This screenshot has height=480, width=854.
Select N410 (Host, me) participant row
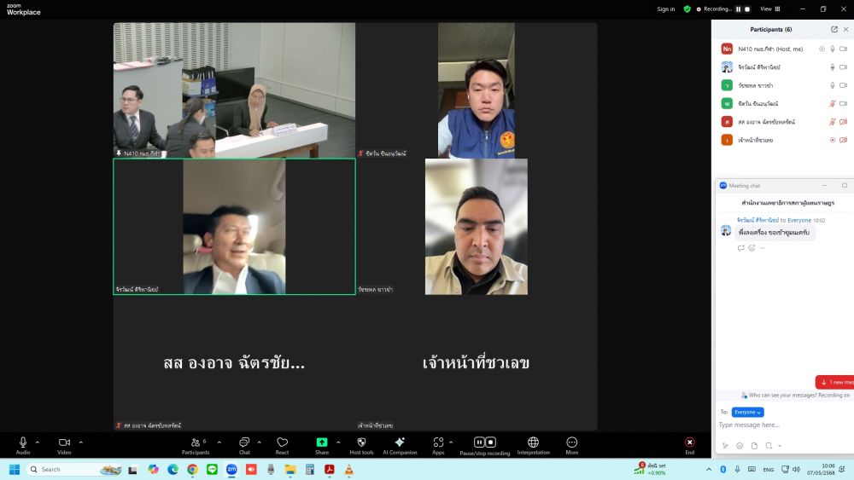(782, 49)
